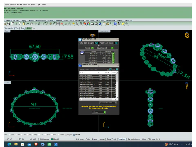
Task: Toggle the Cen osnap checkbox
Action: pos(22,135)
